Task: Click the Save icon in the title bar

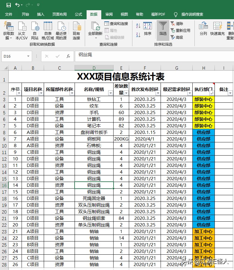Action: [x=8, y=5]
